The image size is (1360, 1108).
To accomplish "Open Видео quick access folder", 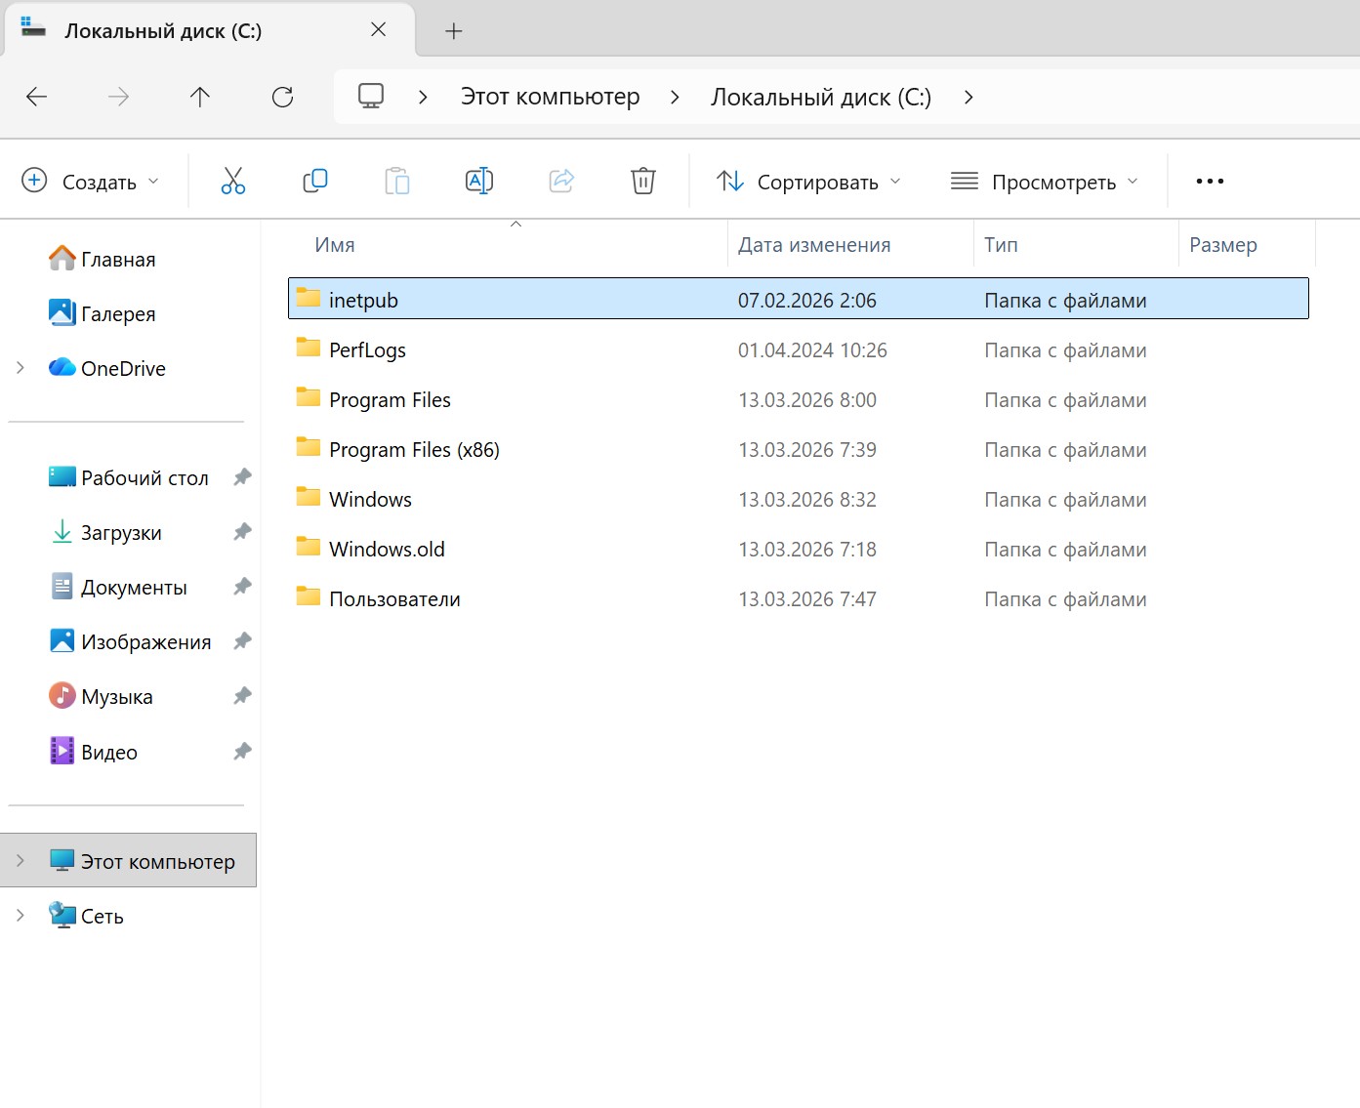I will (x=93, y=752).
